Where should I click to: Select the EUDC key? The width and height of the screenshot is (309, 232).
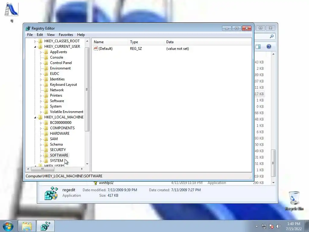[55, 74]
